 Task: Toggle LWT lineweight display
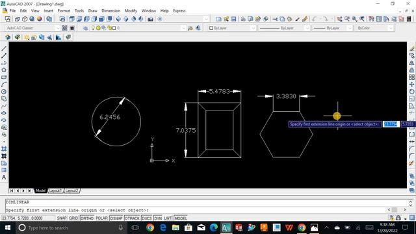(x=168, y=218)
